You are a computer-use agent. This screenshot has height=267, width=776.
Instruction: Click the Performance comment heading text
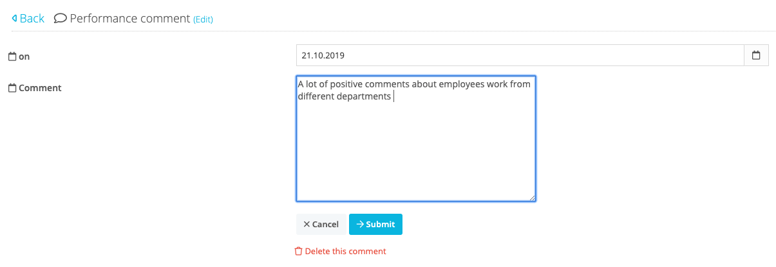pyautogui.click(x=130, y=19)
